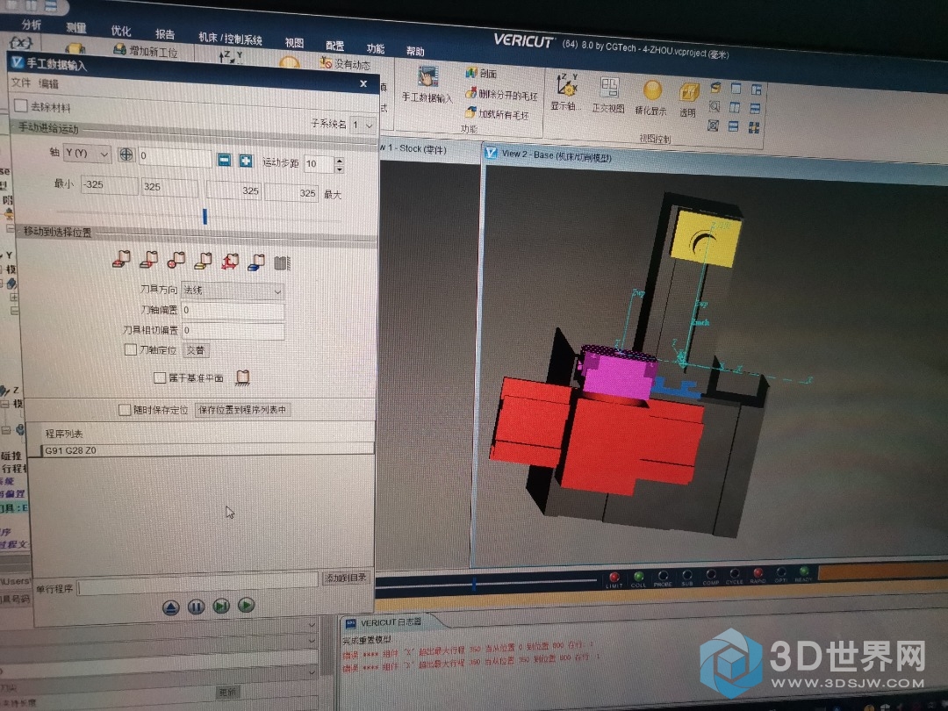This screenshot has height=711, width=948.
Task: Click the axis position value field
Action: (x=175, y=157)
